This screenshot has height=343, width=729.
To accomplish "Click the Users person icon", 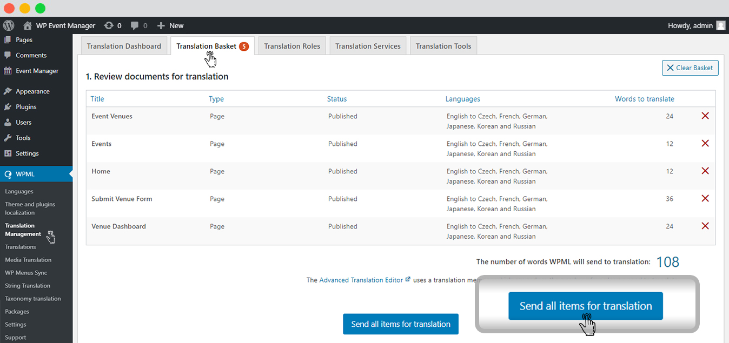I will pos(8,122).
